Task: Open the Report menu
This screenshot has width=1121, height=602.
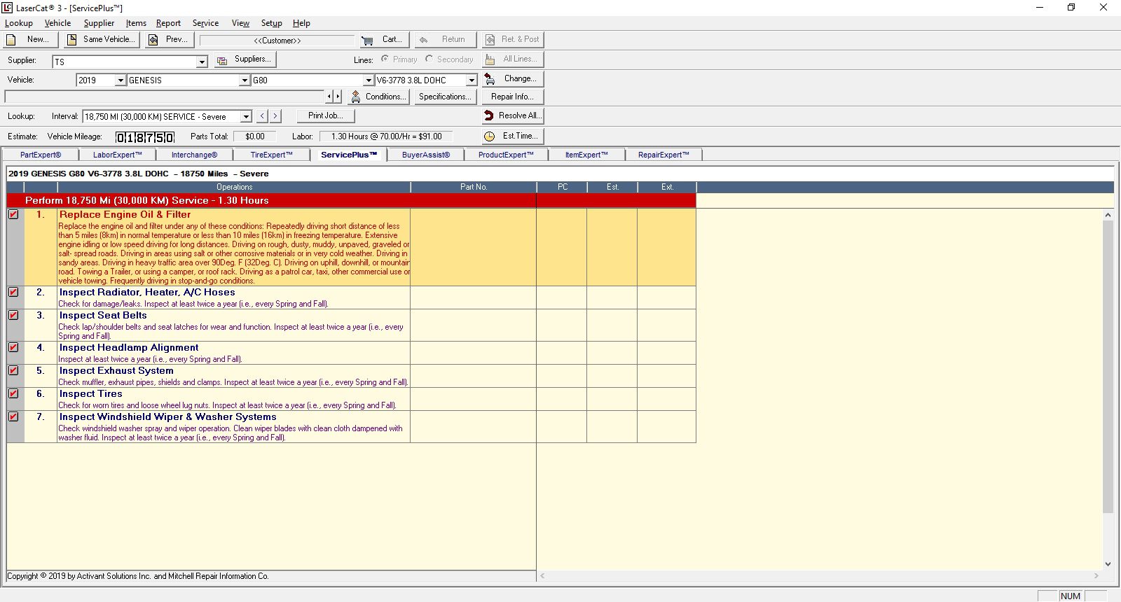Action: tap(168, 23)
